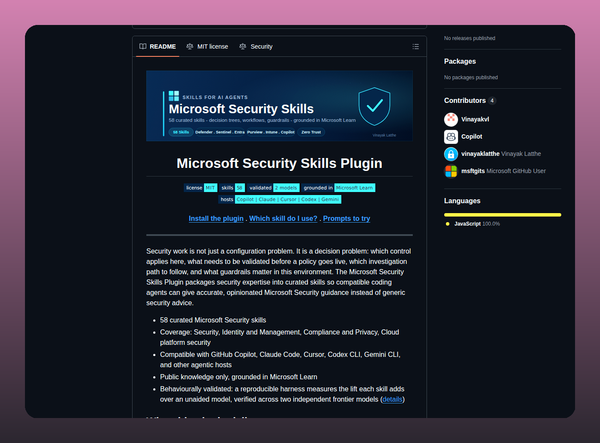Open the Install the plugin link
This screenshot has width=600, height=443.
click(x=216, y=219)
